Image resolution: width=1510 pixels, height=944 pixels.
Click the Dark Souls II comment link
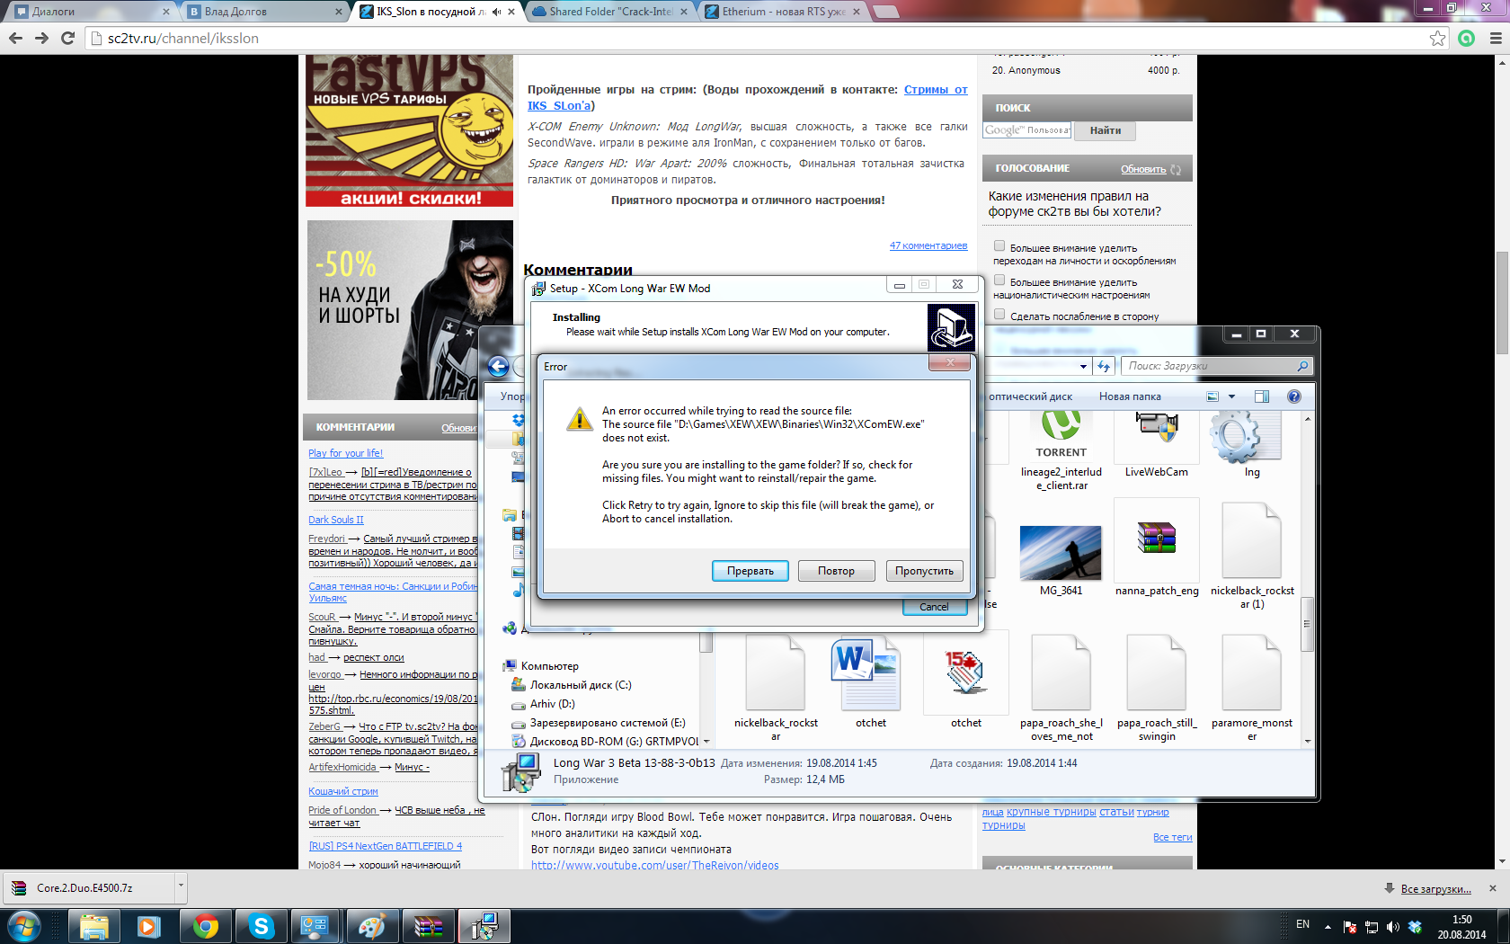(x=336, y=520)
